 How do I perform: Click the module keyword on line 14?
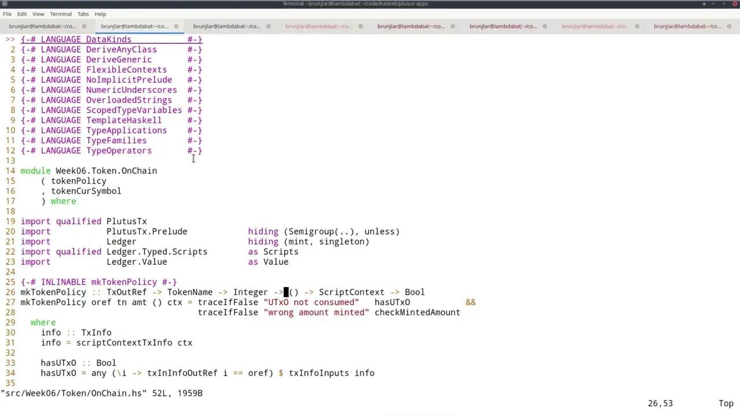(35, 171)
